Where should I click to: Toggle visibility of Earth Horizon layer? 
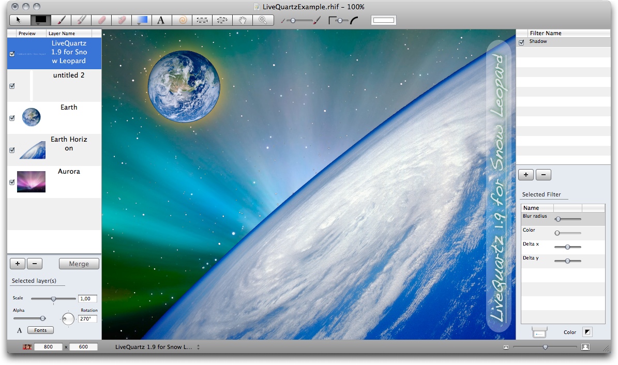[12, 150]
